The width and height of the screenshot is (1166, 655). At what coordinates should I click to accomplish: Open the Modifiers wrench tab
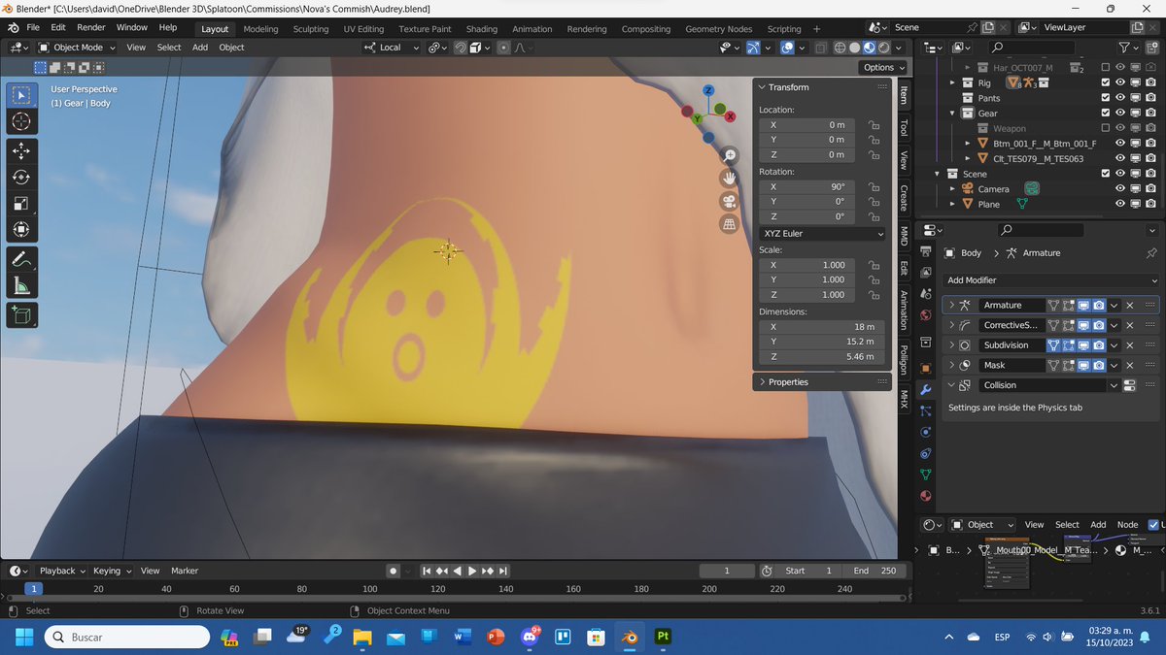(x=926, y=389)
